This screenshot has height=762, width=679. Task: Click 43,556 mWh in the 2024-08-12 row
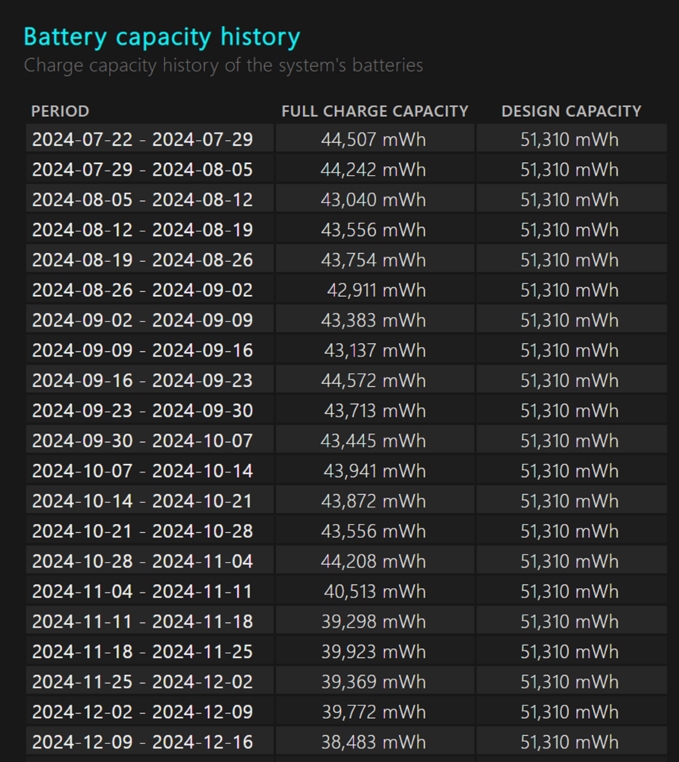(x=374, y=230)
